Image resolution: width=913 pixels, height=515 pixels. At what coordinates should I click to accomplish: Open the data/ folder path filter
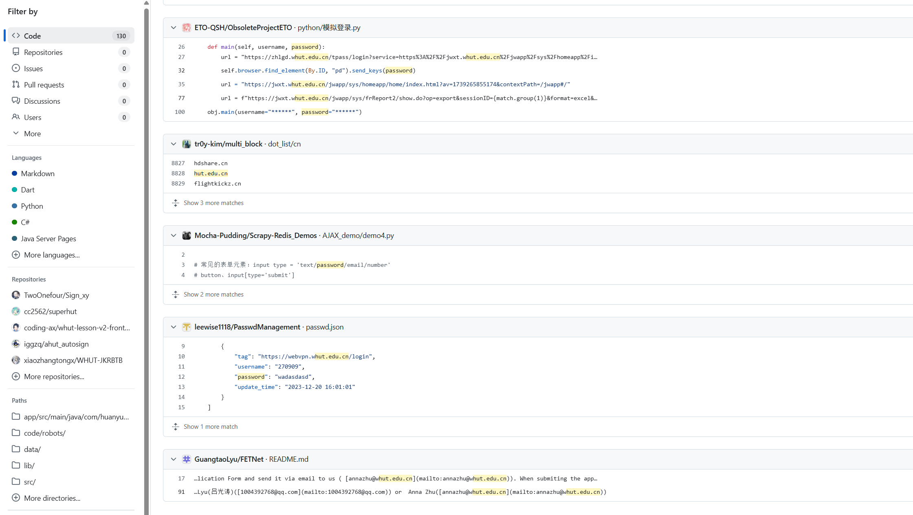pyautogui.click(x=32, y=450)
